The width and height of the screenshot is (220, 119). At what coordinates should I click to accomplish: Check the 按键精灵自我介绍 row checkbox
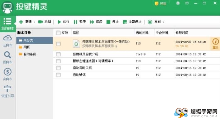click(x=58, y=54)
